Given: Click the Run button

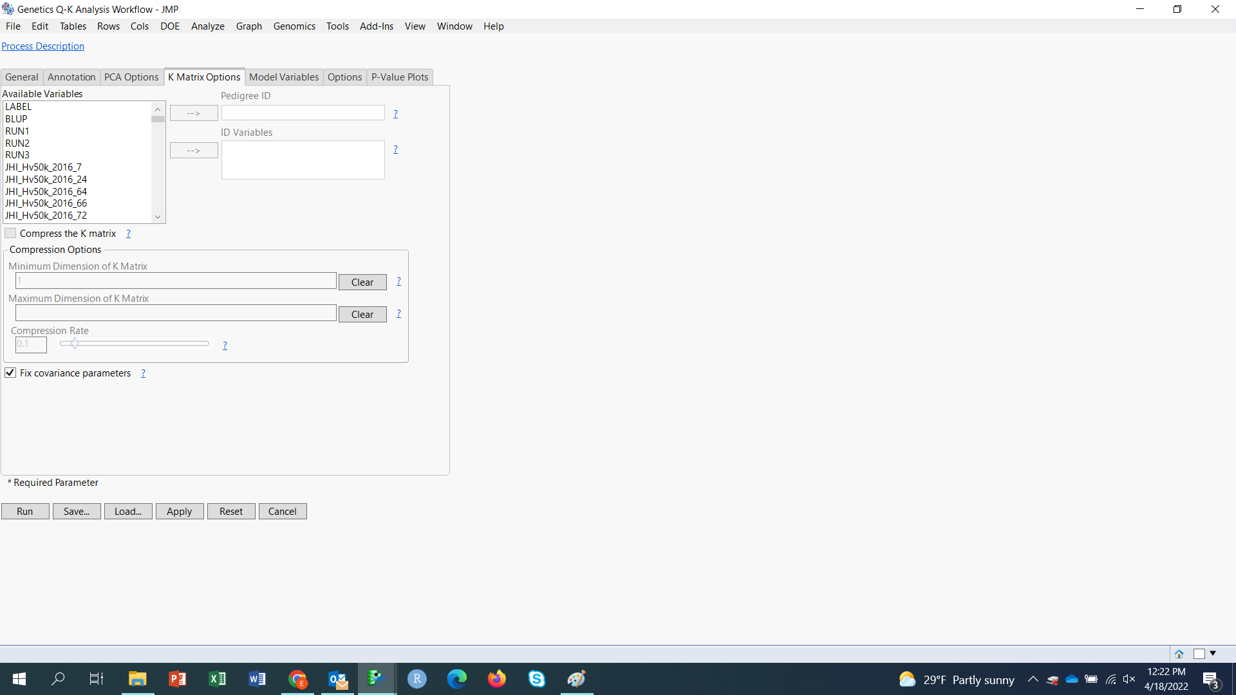Looking at the screenshot, I should (x=25, y=511).
